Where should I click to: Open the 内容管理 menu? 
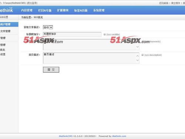(27, 10)
